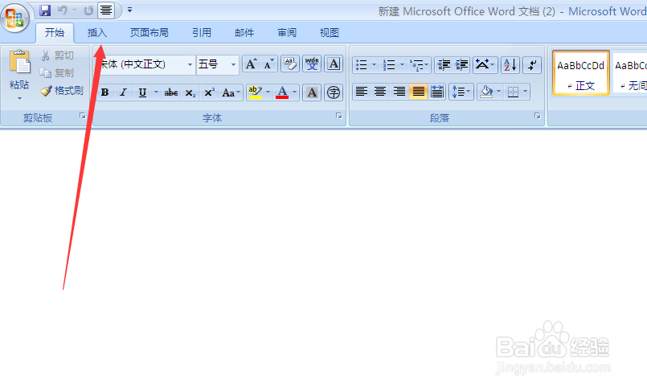Sort text with the A-Z icon
This screenshot has width=647, height=390.
[510, 65]
